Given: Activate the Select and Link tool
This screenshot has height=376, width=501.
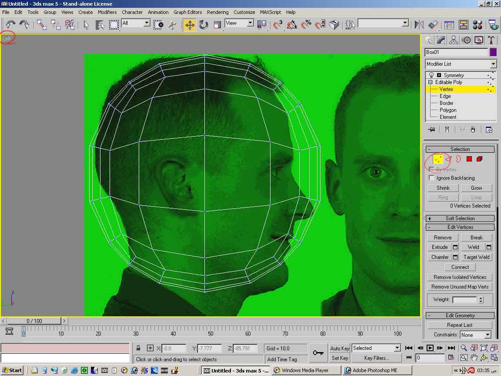Looking at the screenshot, I should click(42, 25).
